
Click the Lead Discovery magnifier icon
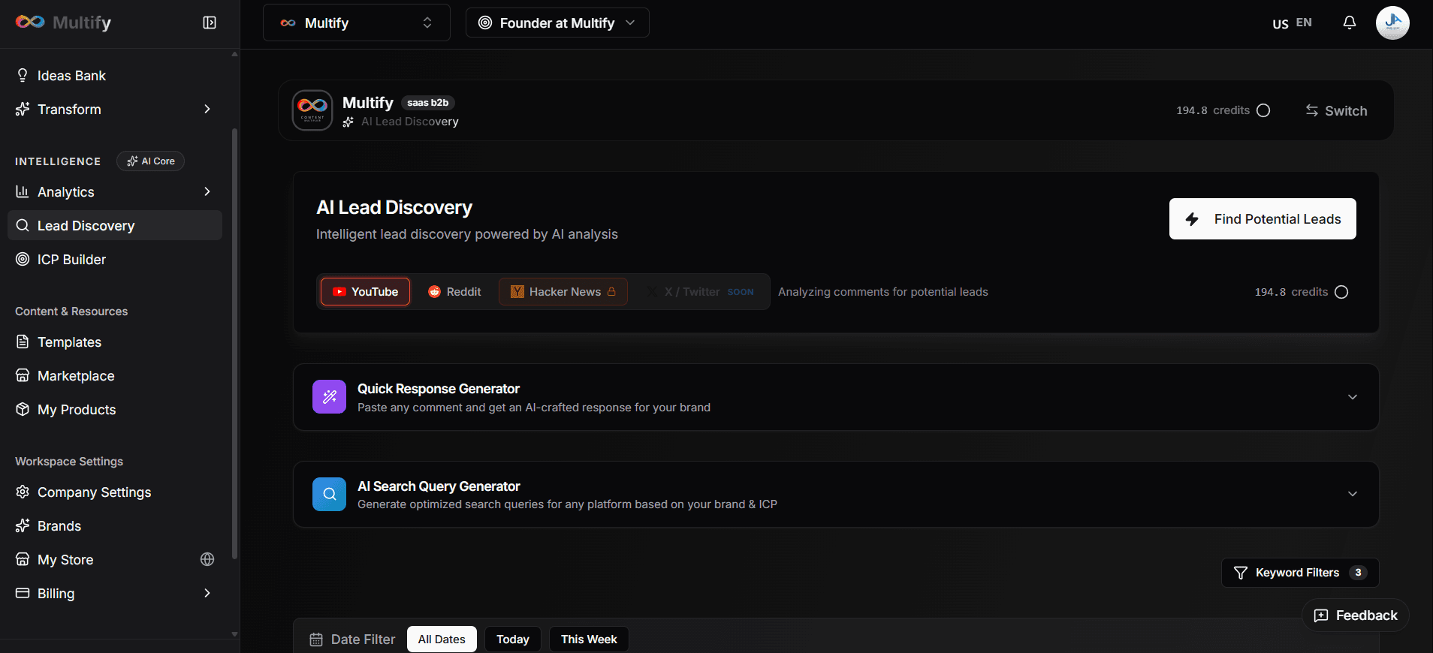click(x=23, y=225)
